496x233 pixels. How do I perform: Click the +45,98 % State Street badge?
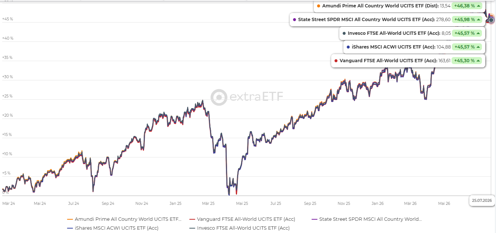pyautogui.click(x=467, y=20)
